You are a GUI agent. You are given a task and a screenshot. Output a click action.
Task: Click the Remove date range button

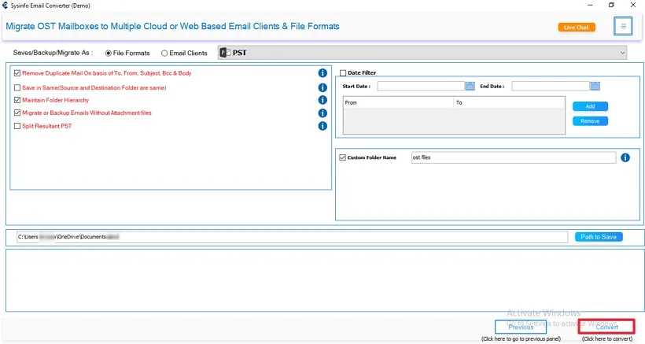pyautogui.click(x=590, y=121)
